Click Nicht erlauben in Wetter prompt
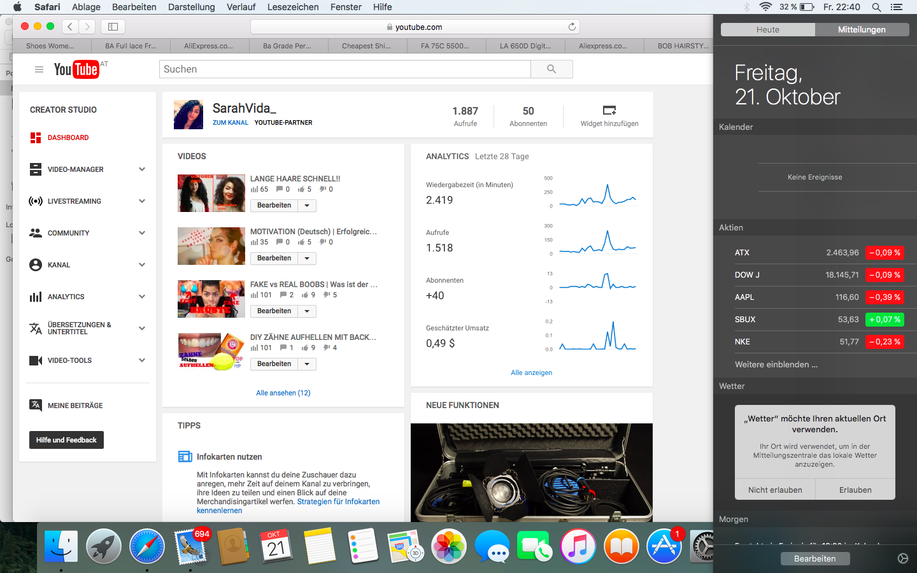Viewport: 917px width, 573px height. pos(775,490)
